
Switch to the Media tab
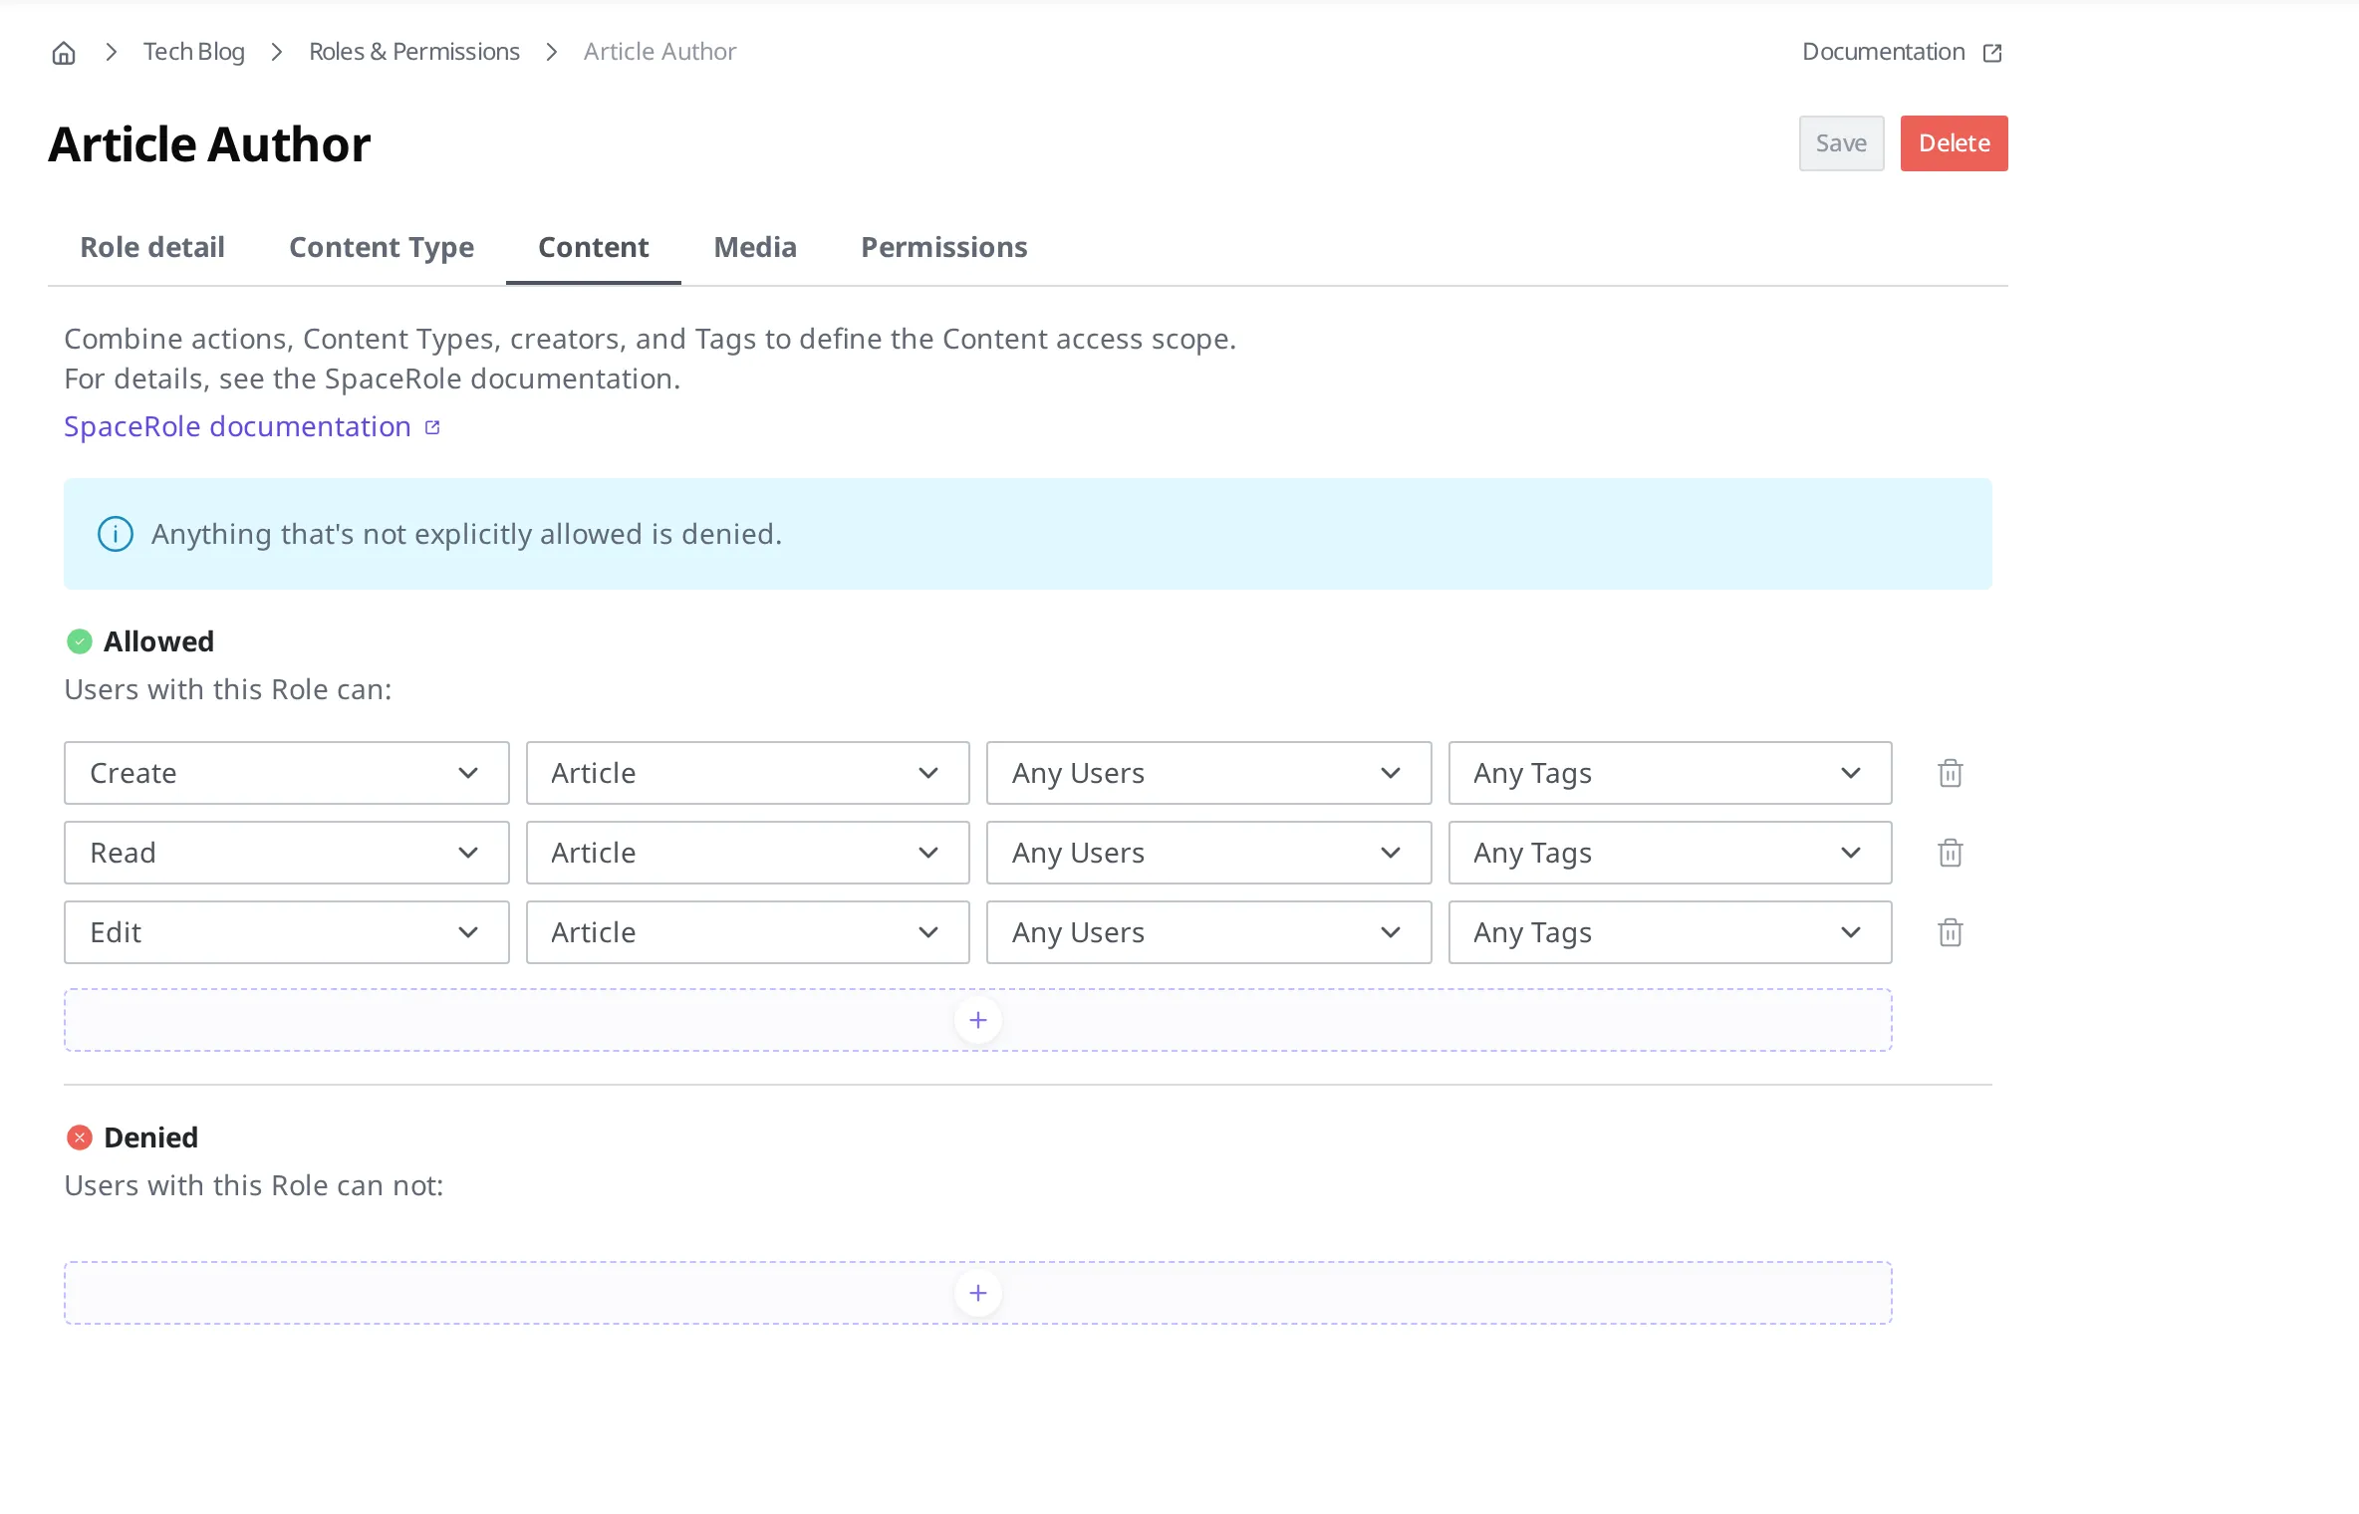[x=755, y=247]
